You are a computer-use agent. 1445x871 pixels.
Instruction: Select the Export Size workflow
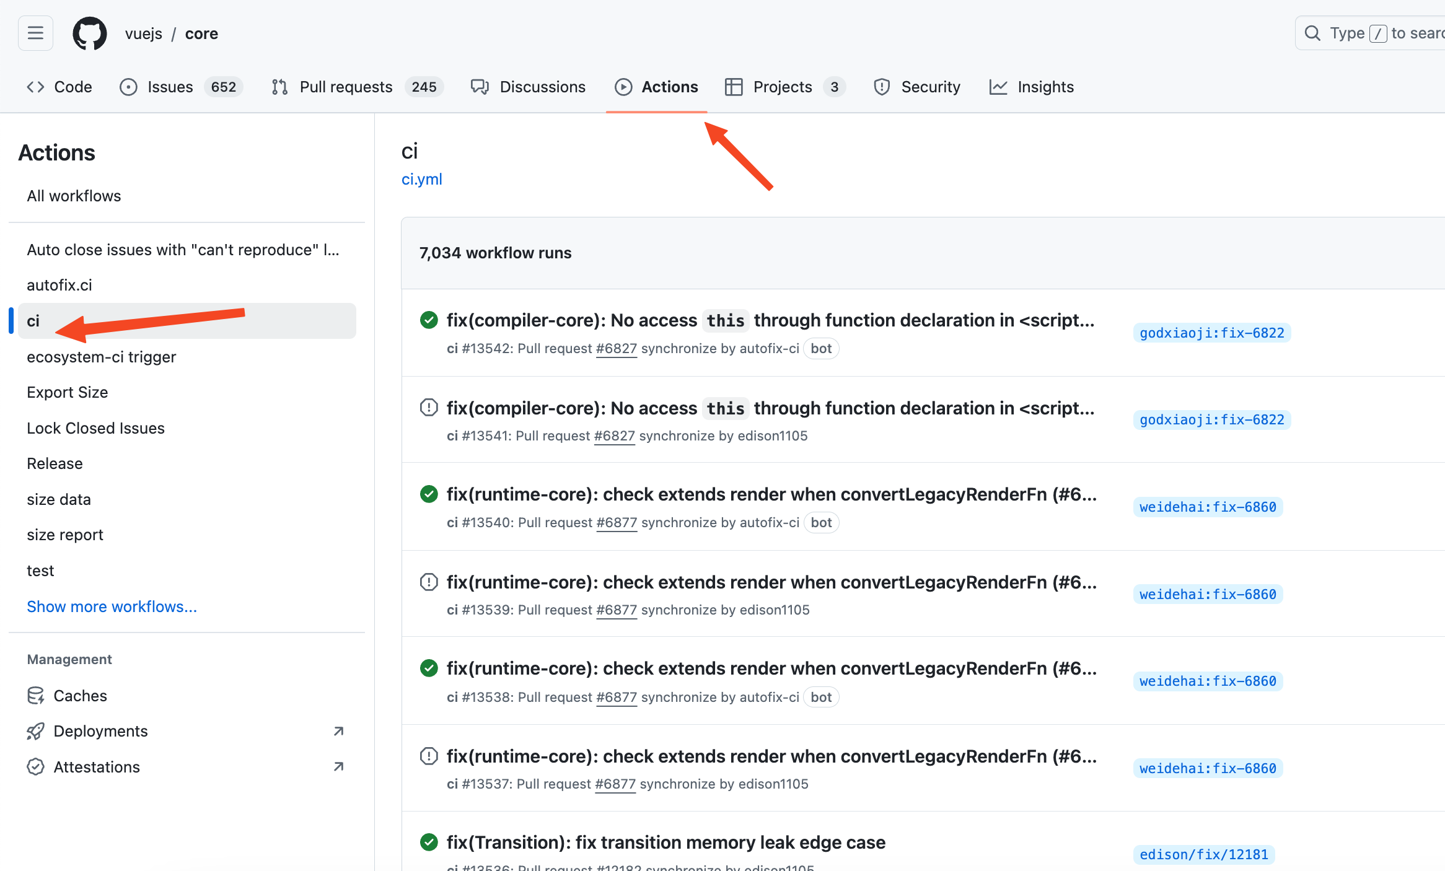(67, 392)
